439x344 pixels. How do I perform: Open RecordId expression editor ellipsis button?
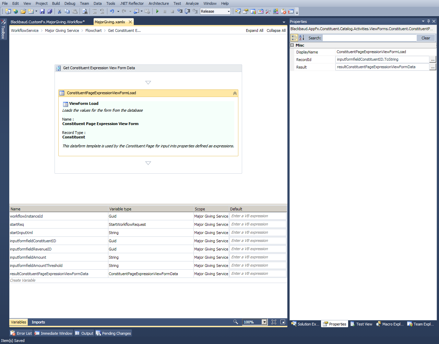[433, 60]
